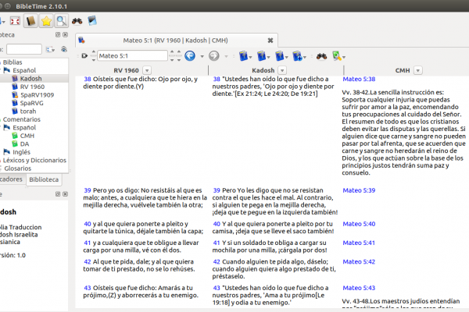Click the bookshelf filter input field
469x312 pixels.
pos(24,49)
